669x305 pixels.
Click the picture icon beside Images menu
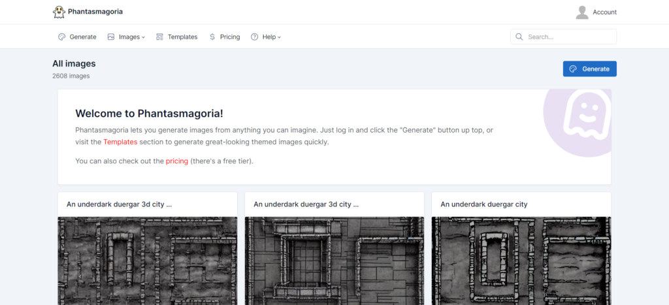coord(111,37)
